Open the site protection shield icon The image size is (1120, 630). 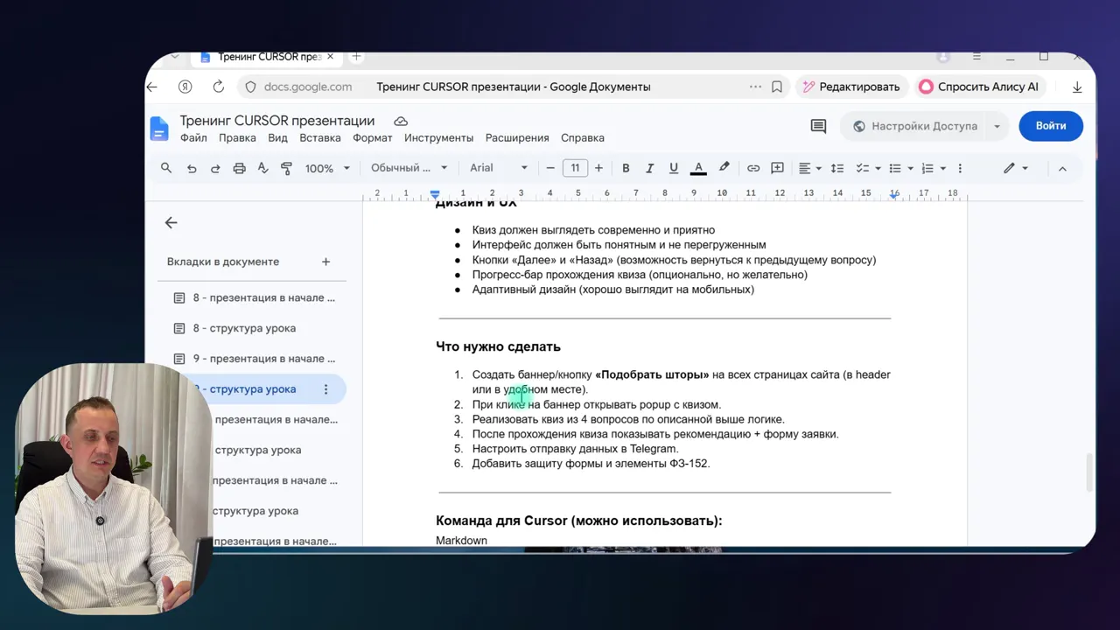click(x=250, y=87)
